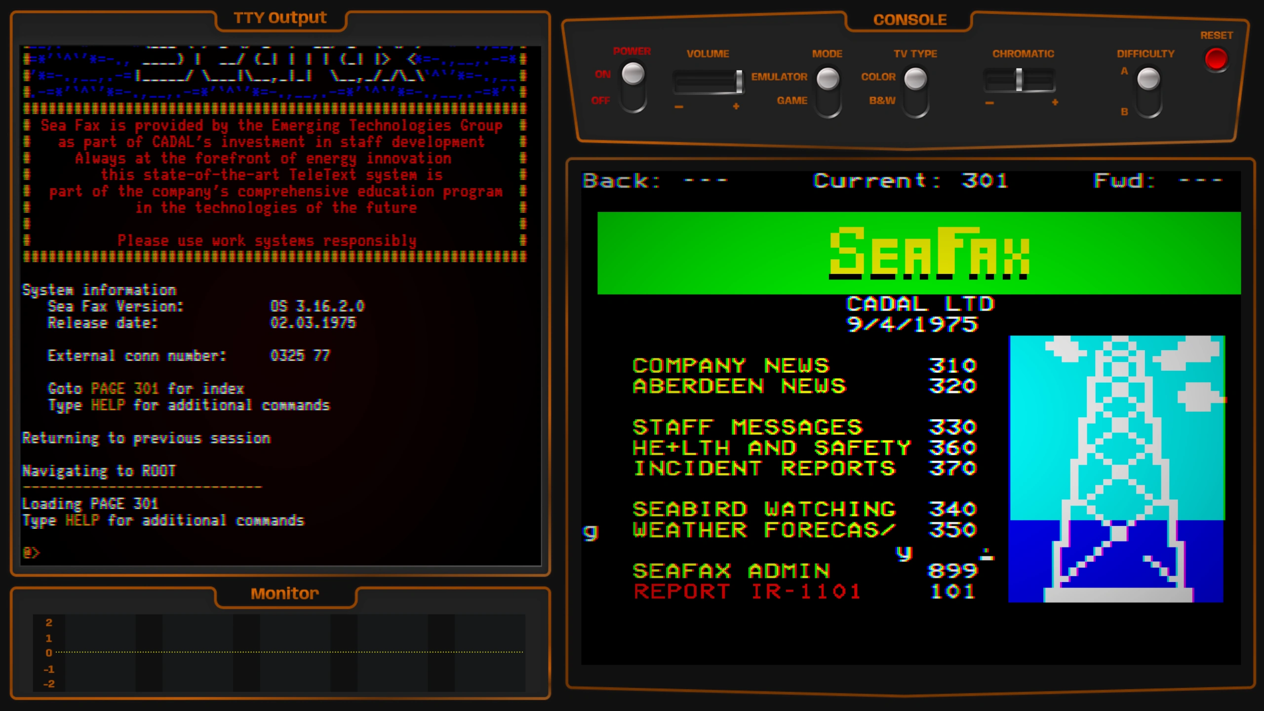The image size is (1264, 711).
Task: Click the oil rig pixel image
Action: tap(1117, 469)
